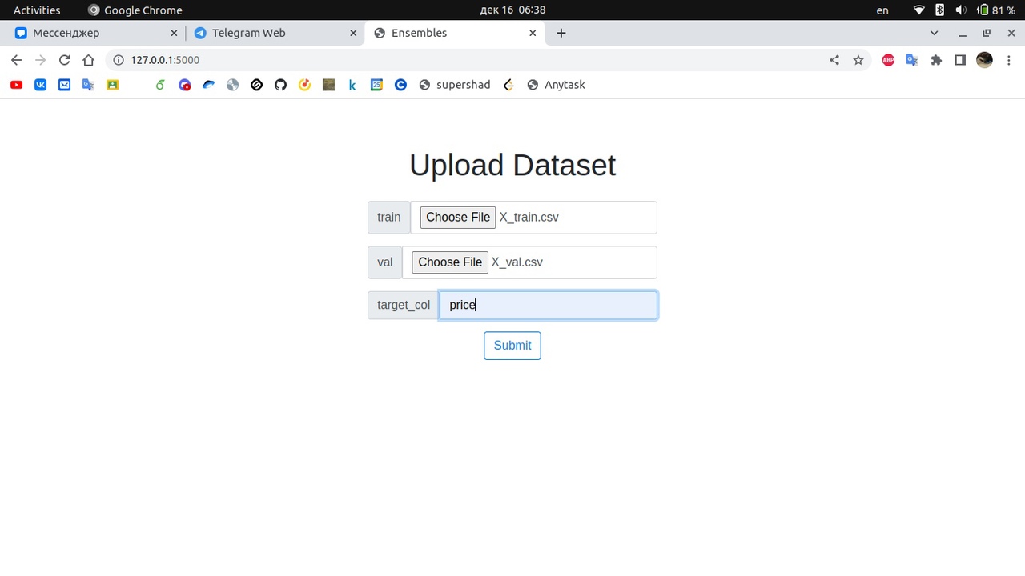
Task: Bookmark this page with the star icon
Action: click(x=858, y=60)
